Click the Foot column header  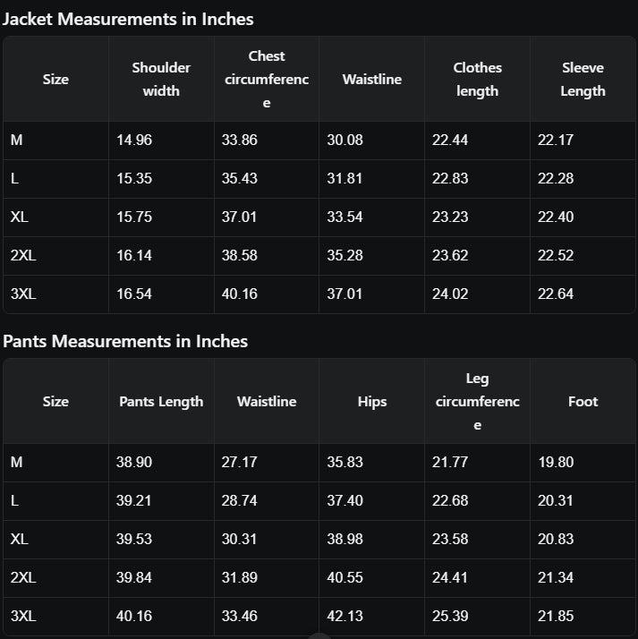[x=583, y=402]
